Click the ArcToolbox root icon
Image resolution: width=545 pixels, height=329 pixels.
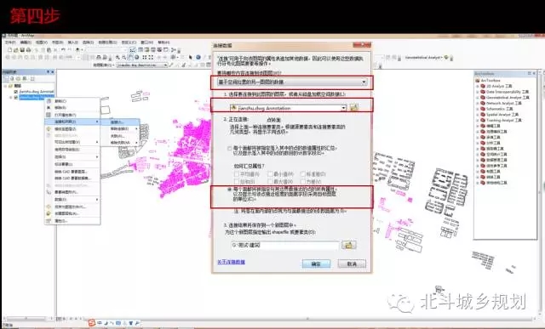coord(478,80)
